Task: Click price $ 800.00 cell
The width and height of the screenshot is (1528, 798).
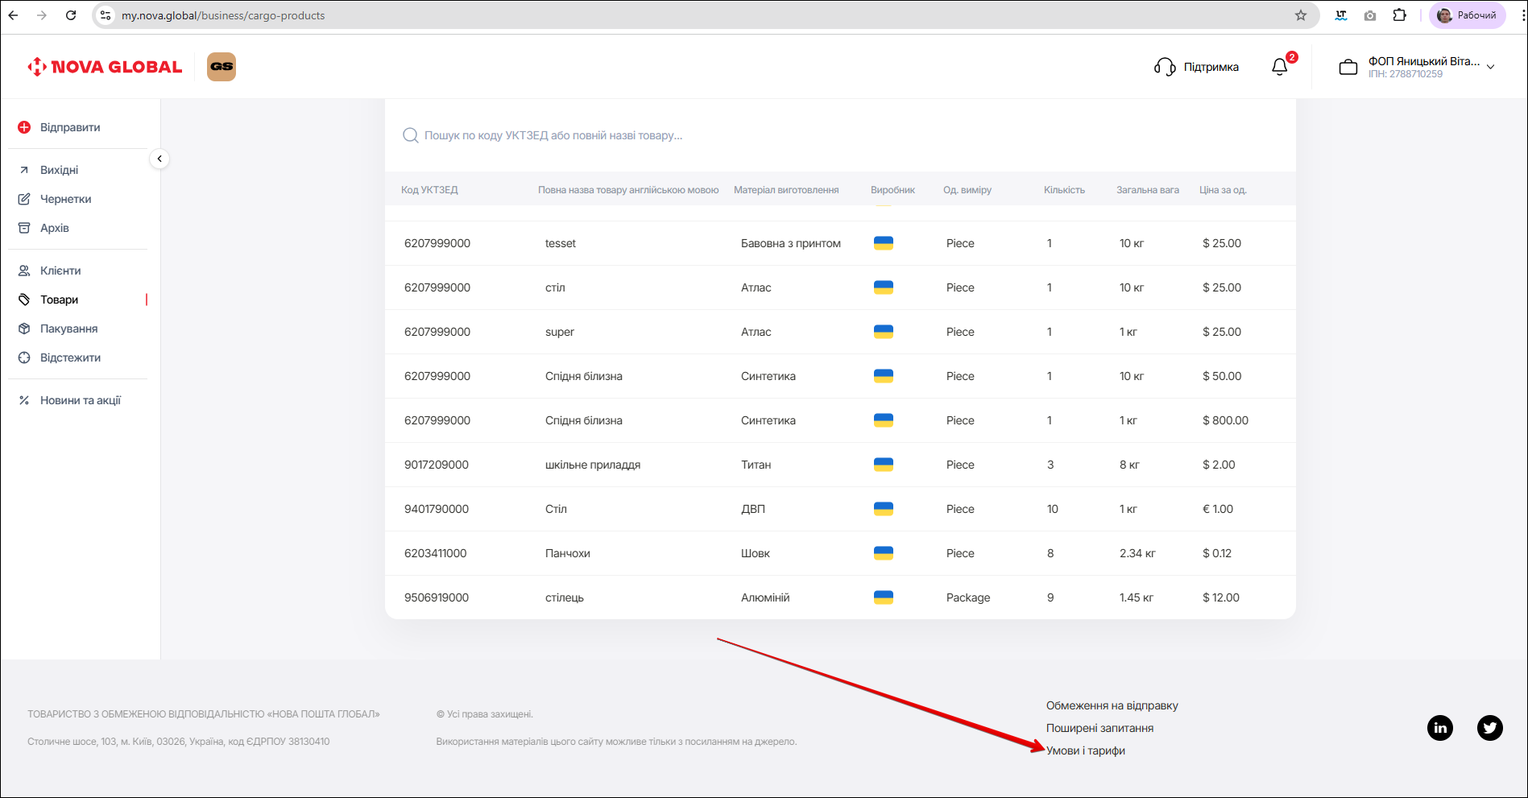Action: tap(1225, 420)
